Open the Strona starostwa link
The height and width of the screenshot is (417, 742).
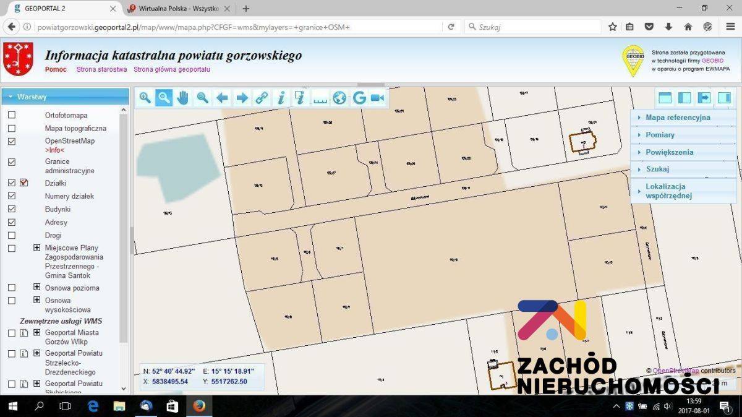click(x=101, y=69)
